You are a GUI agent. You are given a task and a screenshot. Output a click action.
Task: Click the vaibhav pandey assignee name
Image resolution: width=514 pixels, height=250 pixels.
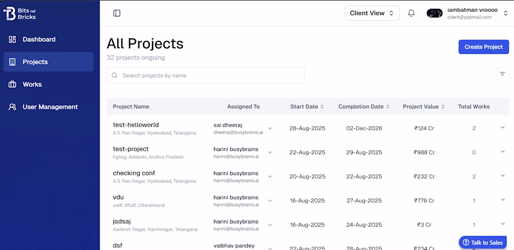point(234,246)
